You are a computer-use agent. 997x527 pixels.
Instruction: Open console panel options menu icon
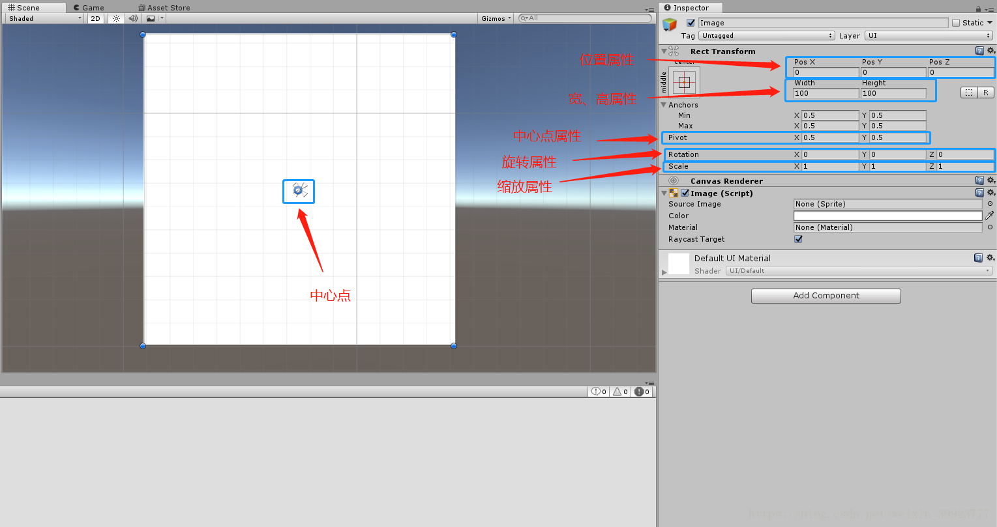click(x=649, y=383)
